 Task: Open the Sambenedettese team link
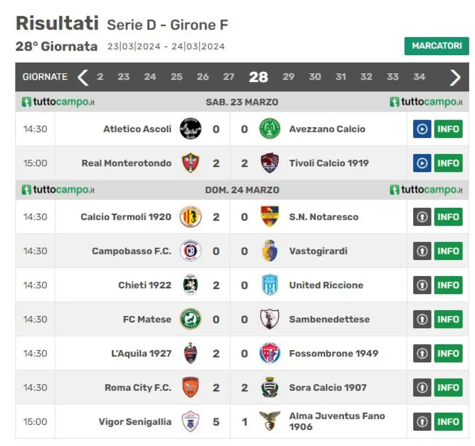329,319
